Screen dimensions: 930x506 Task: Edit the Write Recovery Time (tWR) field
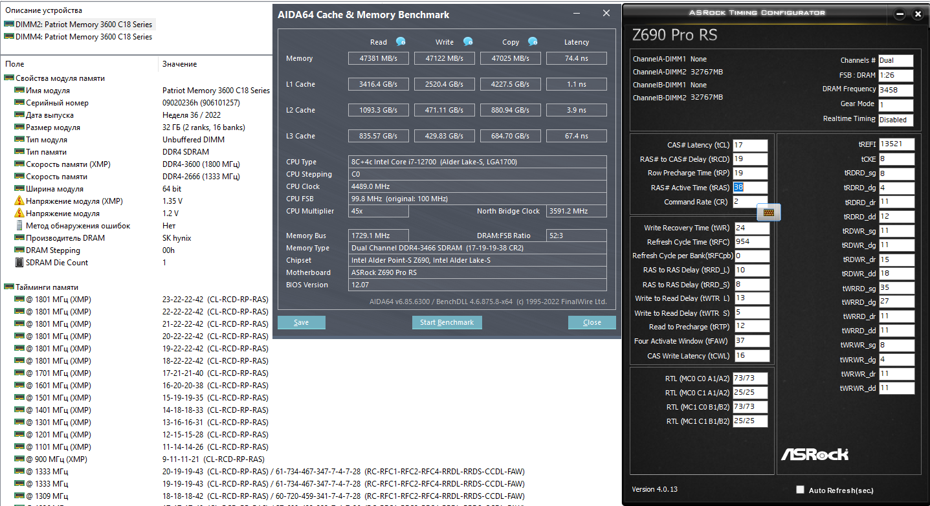[752, 228]
